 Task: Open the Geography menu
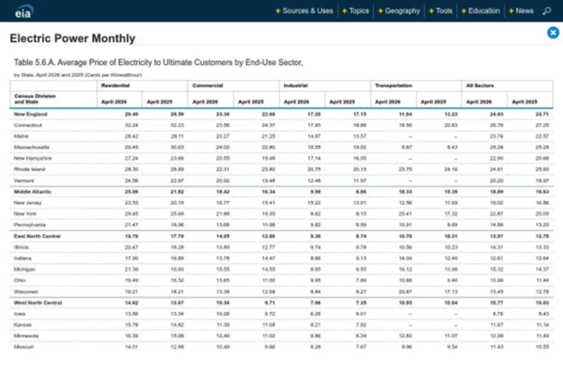pyautogui.click(x=399, y=11)
